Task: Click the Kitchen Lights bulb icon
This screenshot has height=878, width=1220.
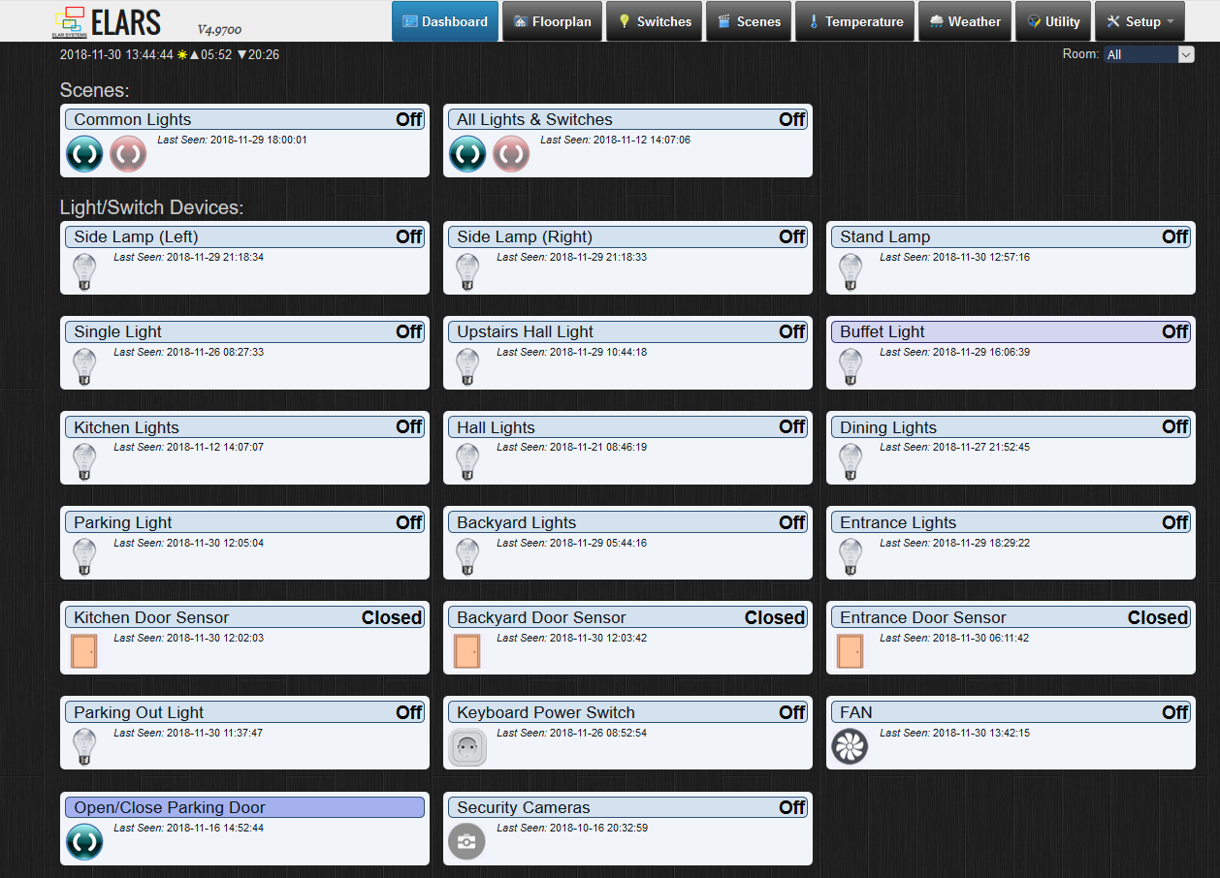Action: coord(85,462)
